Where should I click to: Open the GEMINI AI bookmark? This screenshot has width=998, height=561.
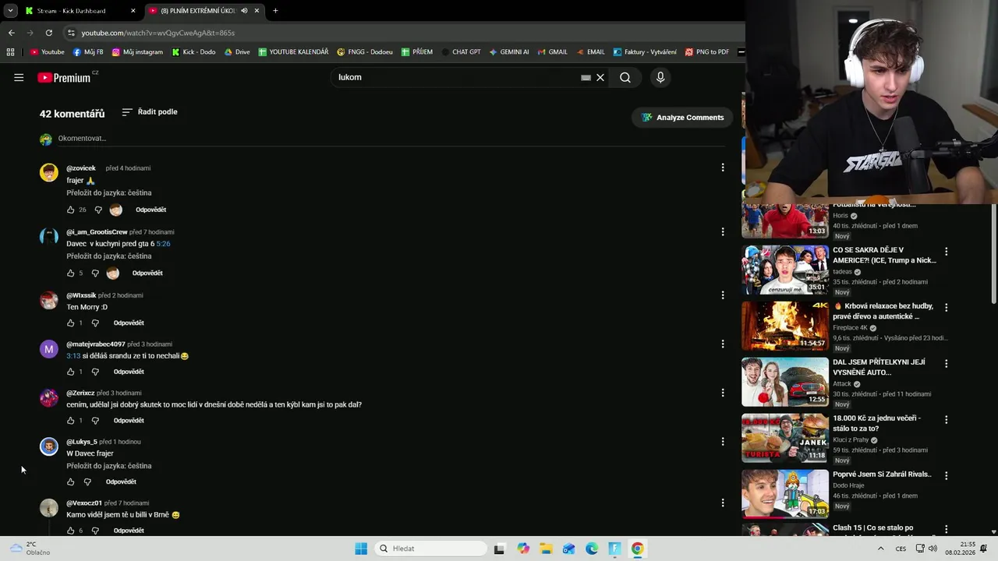point(509,52)
